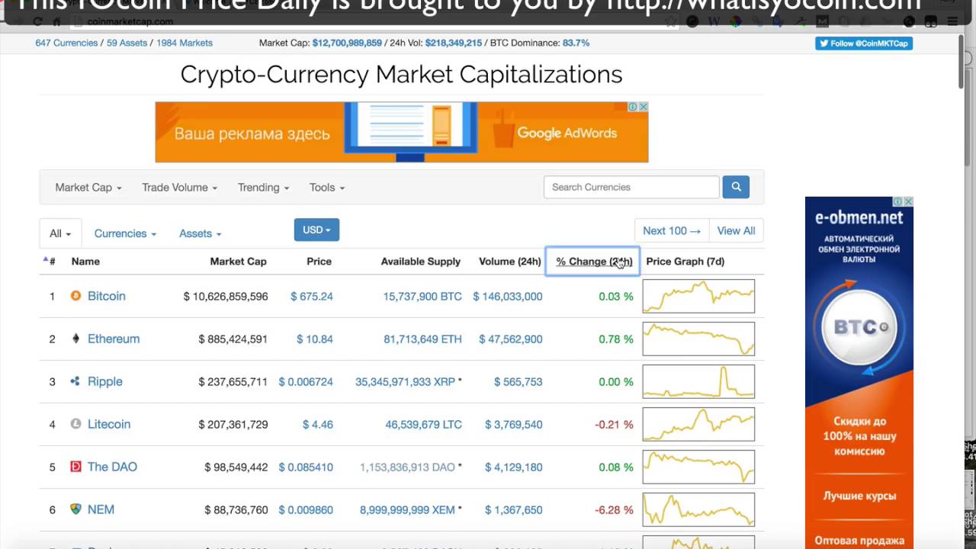The image size is (976, 549).
Task: Click The DAO price $ 0.085410
Action: (306, 467)
